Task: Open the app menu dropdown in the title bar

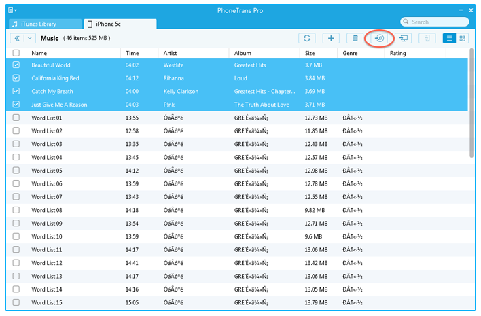Action: (x=14, y=11)
